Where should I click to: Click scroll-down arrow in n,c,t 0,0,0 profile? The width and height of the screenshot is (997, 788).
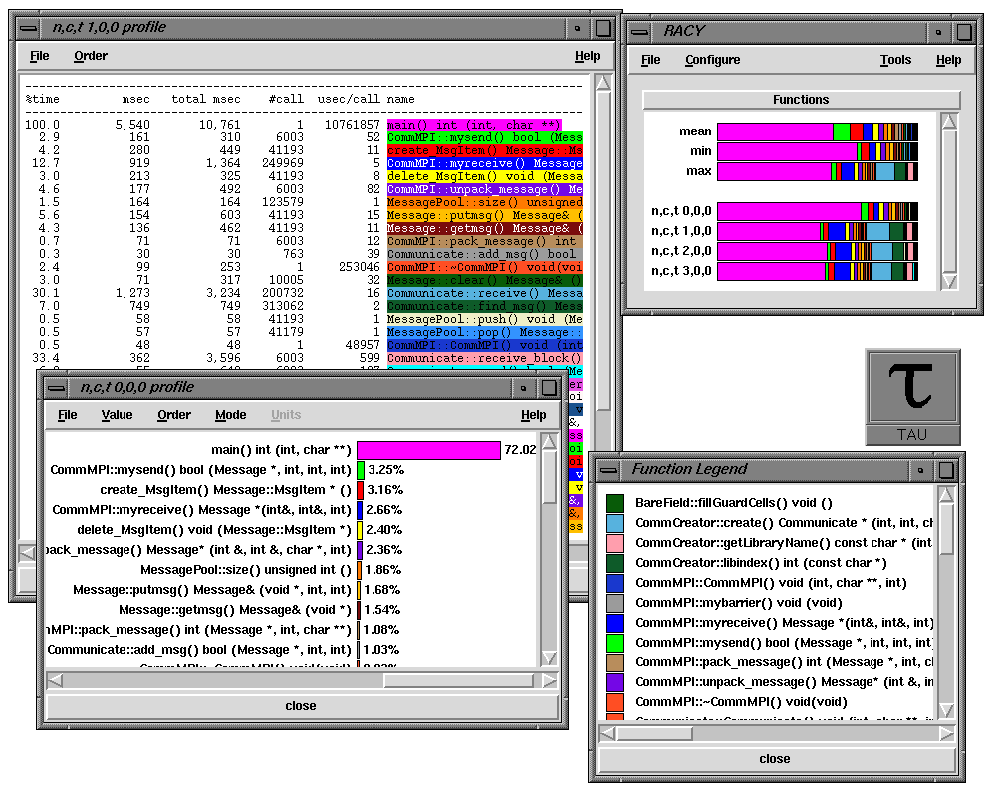point(549,657)
